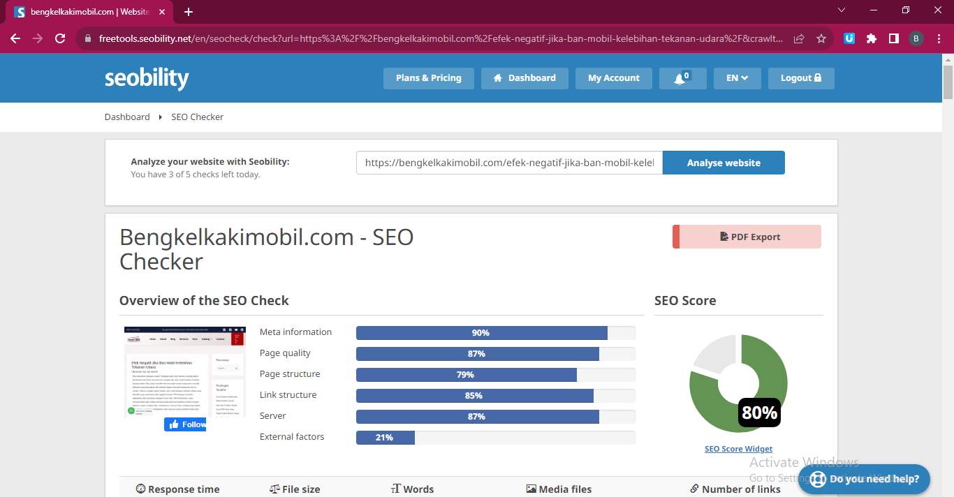
Task: Click the External factors label
Action: pyautogui.click(x=292, y=437)
